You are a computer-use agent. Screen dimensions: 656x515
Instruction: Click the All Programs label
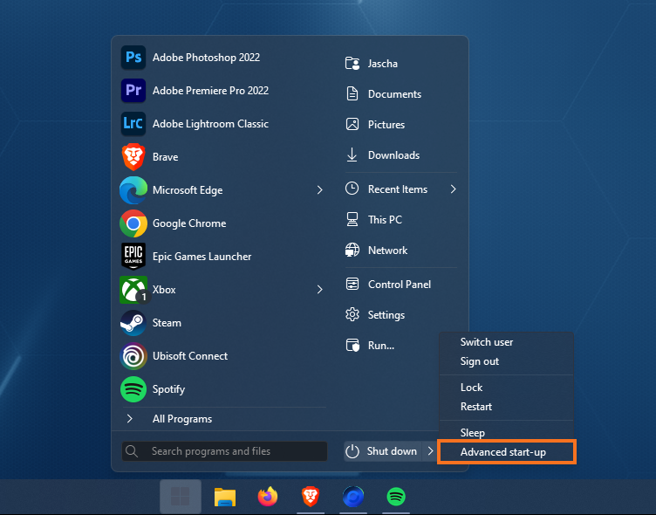click(x=182, y=419)
